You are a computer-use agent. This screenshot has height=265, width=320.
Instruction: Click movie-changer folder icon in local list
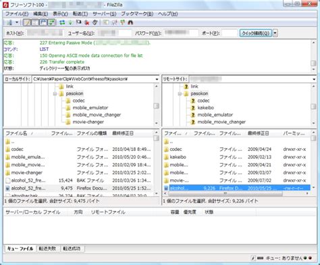pos(7,173)
